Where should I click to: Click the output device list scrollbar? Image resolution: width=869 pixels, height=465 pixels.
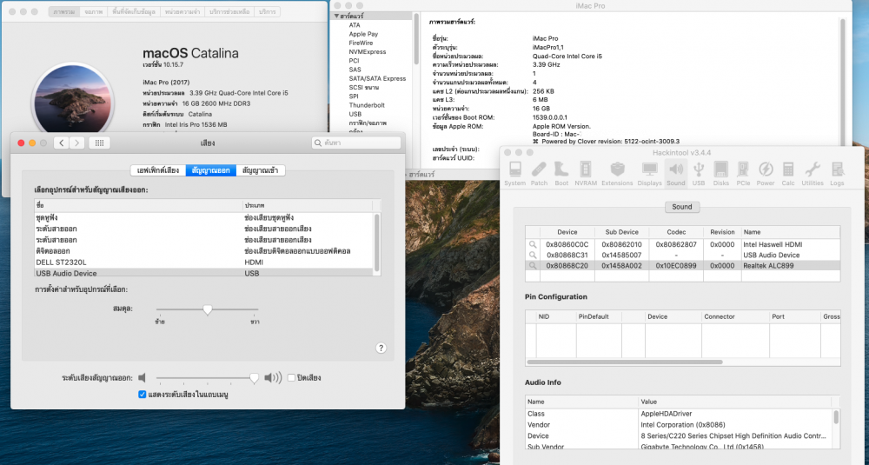point(377,242)
